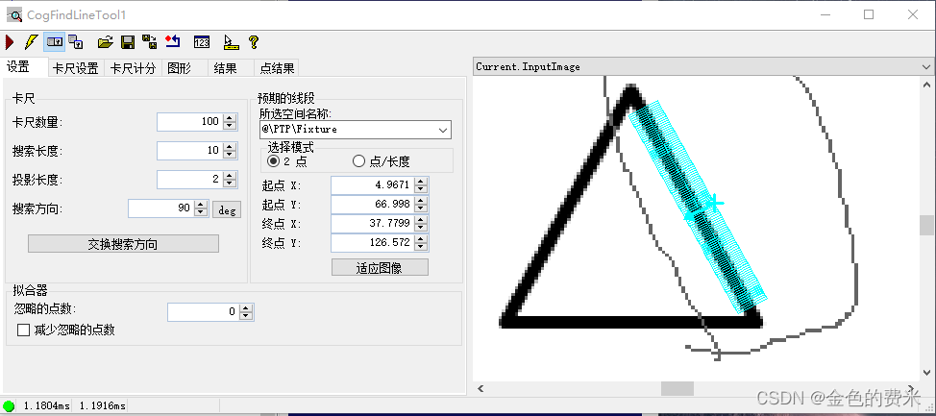Click the horizontal scrollbar left arrow
Image resolution: width=936 pixels, height=416 pixels.
click(480, 388)
